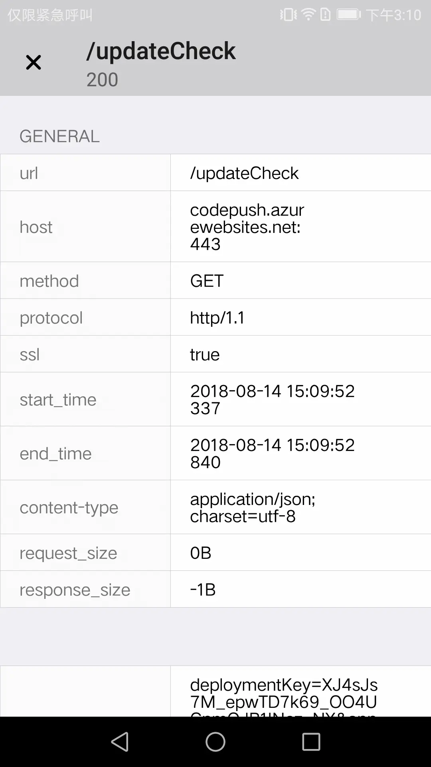Tap the /updateCheck page title
Screen dimensions: 431x767
161,51
